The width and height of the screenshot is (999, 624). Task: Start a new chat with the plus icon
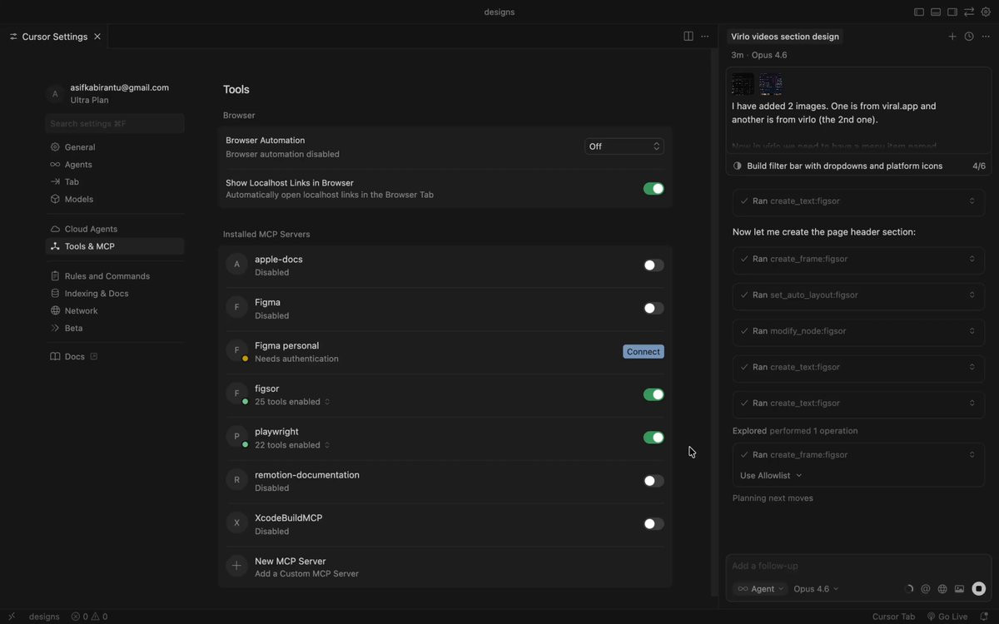coord(952,37)
